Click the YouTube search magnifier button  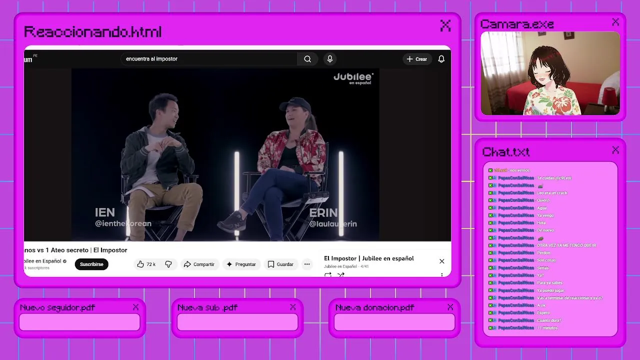click(x=307, y=59)
